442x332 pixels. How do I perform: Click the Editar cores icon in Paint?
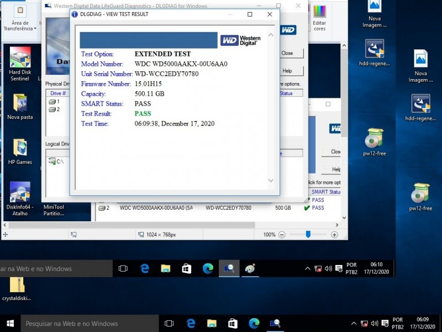coord(319,18)
